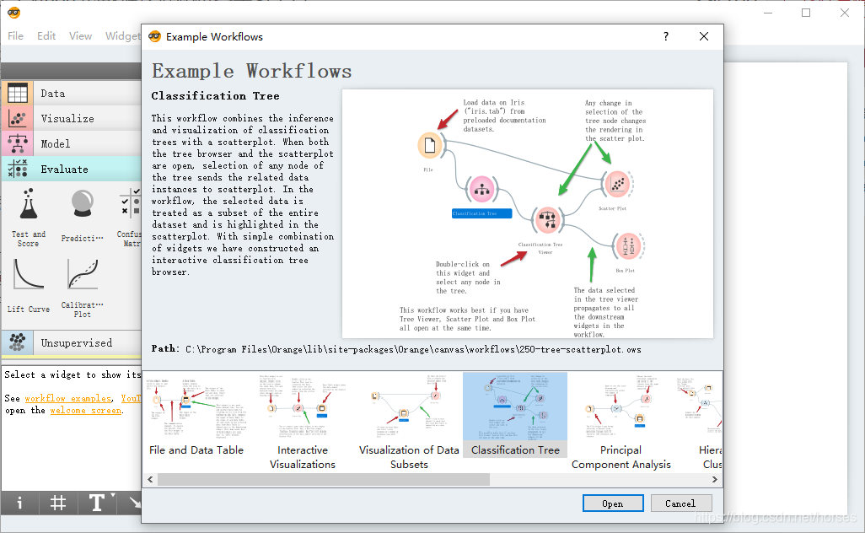This screenshot has height=533, width=865.
Task: Select the Lift Curve widget
Action: tap(28, 287)
